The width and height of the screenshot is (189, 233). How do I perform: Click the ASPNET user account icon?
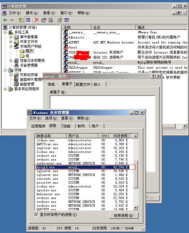click(65, 42)
